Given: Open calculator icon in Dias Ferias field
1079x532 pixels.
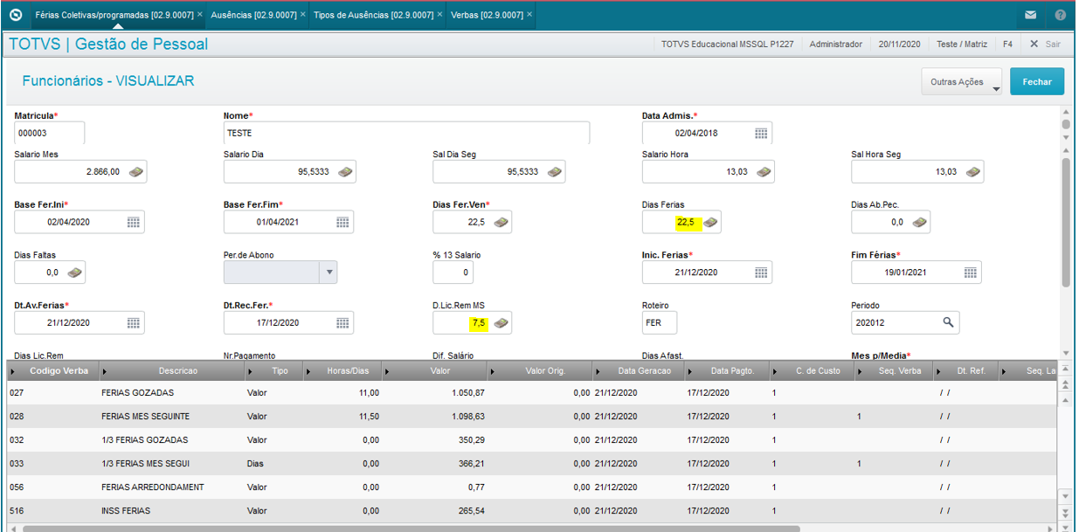Looking at the screenshot, I should (711, 222).
